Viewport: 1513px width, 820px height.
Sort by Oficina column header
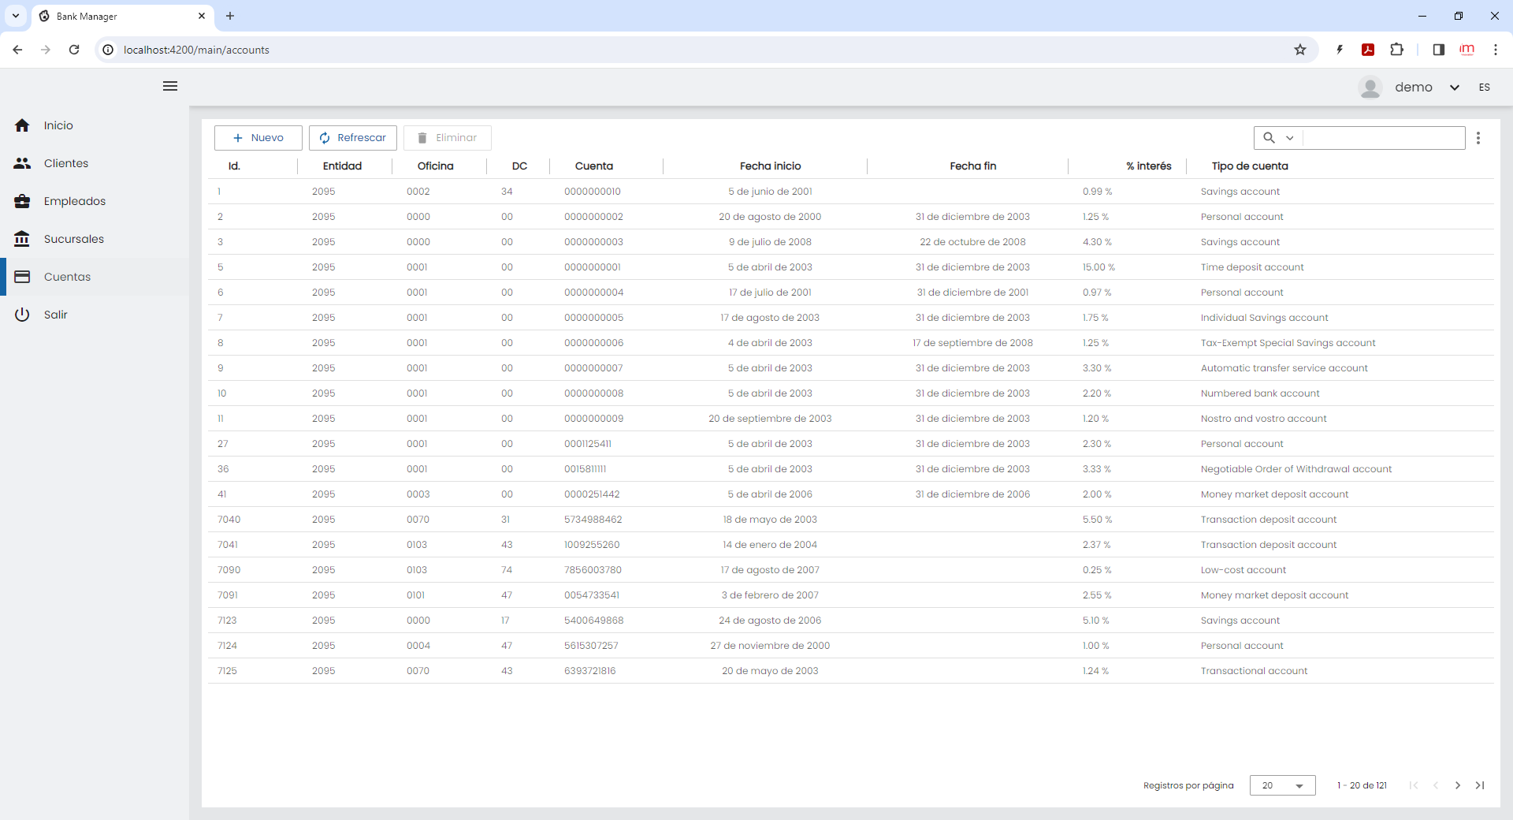click(x=436, y=166)
